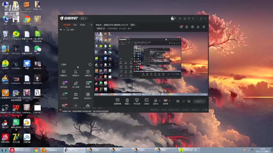The height and width of the screenshot is (153, 273).
Task: Click the stream preview canvas
Action: pos(151,64)
